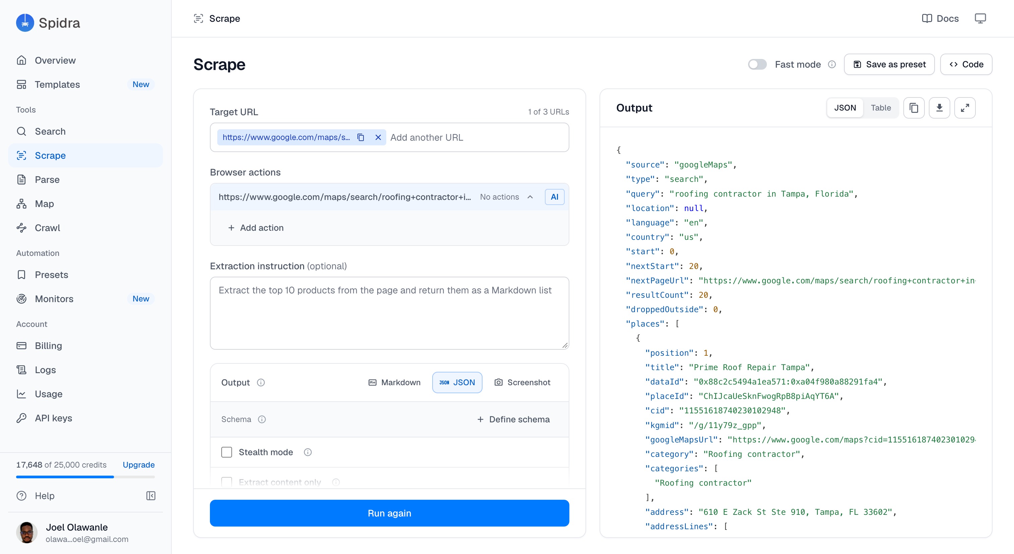Focus the extraction instruction textarea
The height and width of the screenshot is (554, 1014).
(x=389, y=313)
